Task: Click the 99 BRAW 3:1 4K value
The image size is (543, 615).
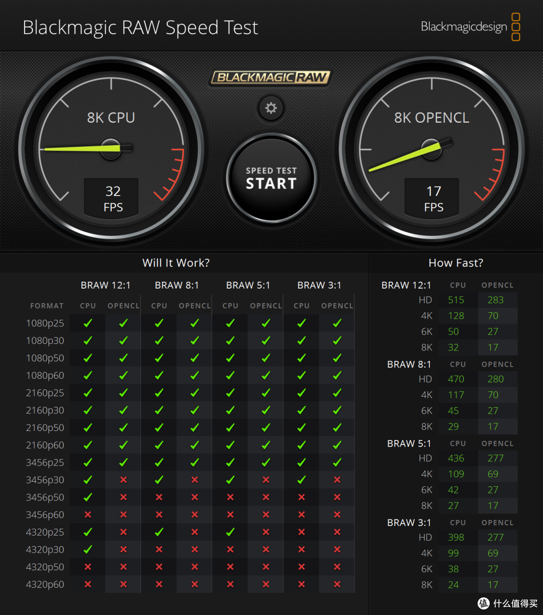Action: 454,553
